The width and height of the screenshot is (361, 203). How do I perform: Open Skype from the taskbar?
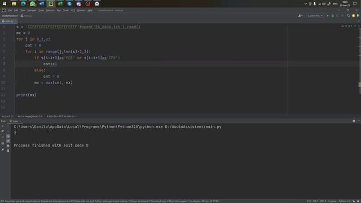(69, 4)
